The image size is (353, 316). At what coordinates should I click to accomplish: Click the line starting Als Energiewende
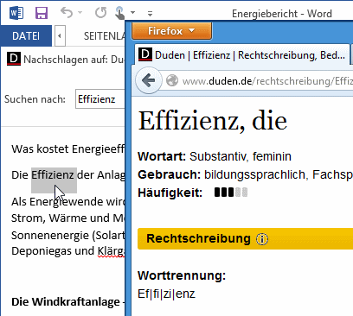pos(68,202)
